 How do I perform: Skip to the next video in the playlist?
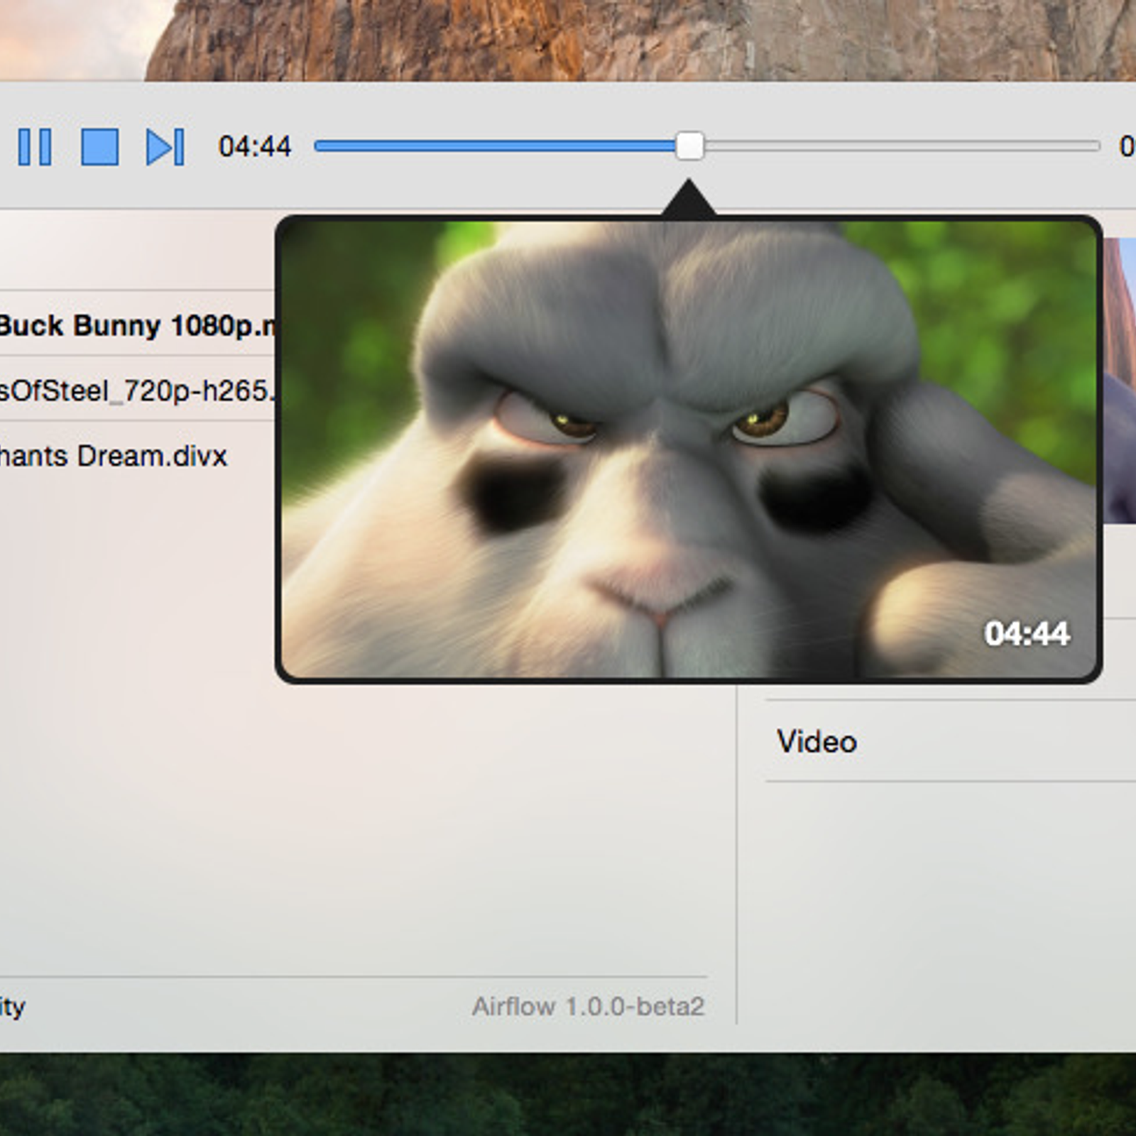click(165, 147)
